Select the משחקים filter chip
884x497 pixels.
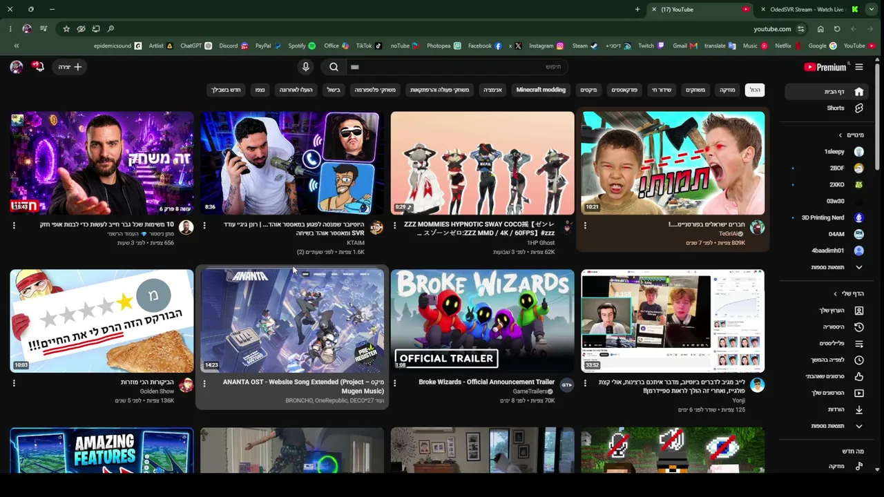coord(695,90)
